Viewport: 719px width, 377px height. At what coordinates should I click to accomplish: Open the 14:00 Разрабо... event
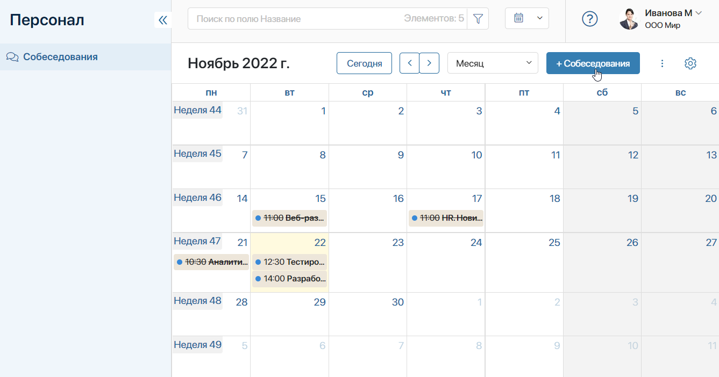tap(289, 279)
